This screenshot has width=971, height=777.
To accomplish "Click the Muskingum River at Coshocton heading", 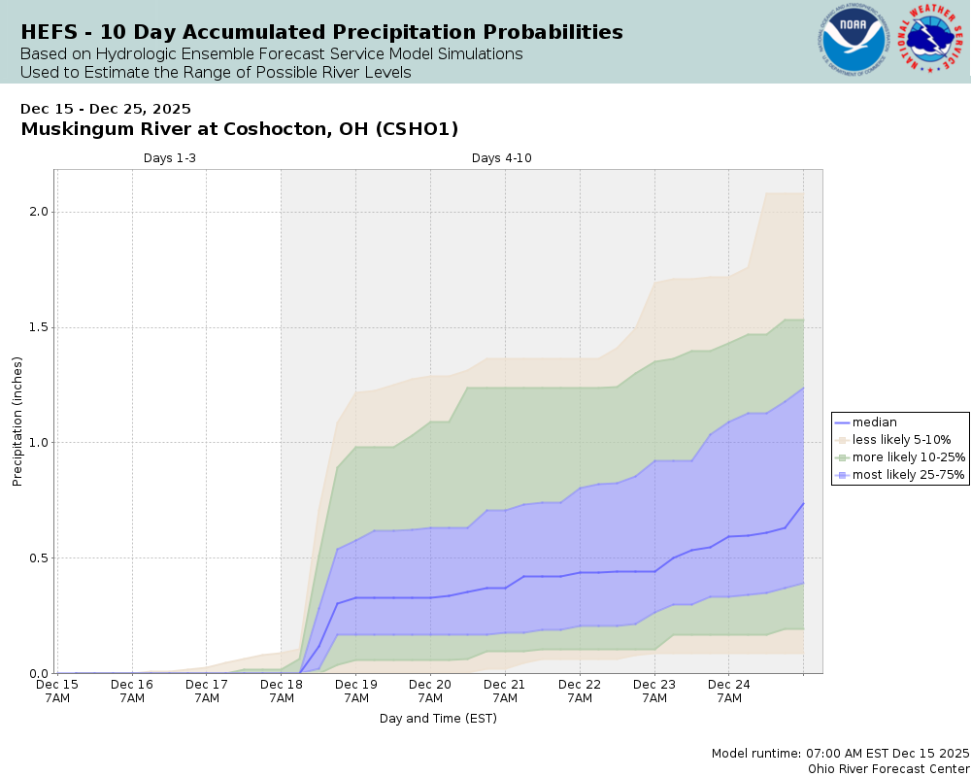I will point(239,129).
